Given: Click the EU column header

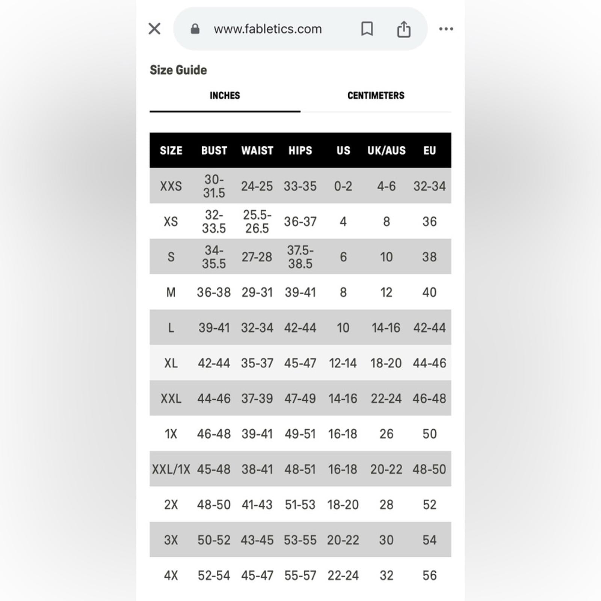Looking at the screenshot, I should (429, 150).
